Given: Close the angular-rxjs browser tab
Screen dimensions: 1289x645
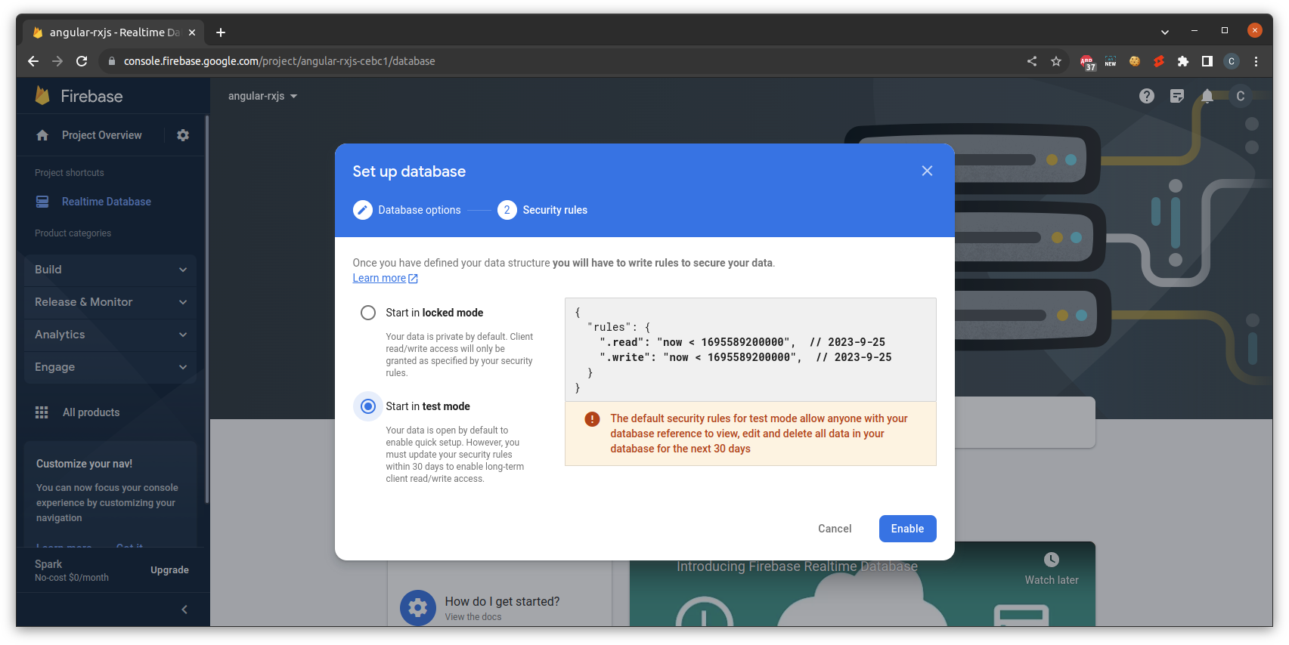Looking at the screenshot, I should [x=192, y=32].
